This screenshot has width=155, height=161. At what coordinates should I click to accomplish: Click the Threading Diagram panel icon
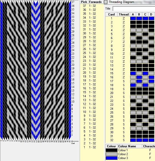(106, 2)
